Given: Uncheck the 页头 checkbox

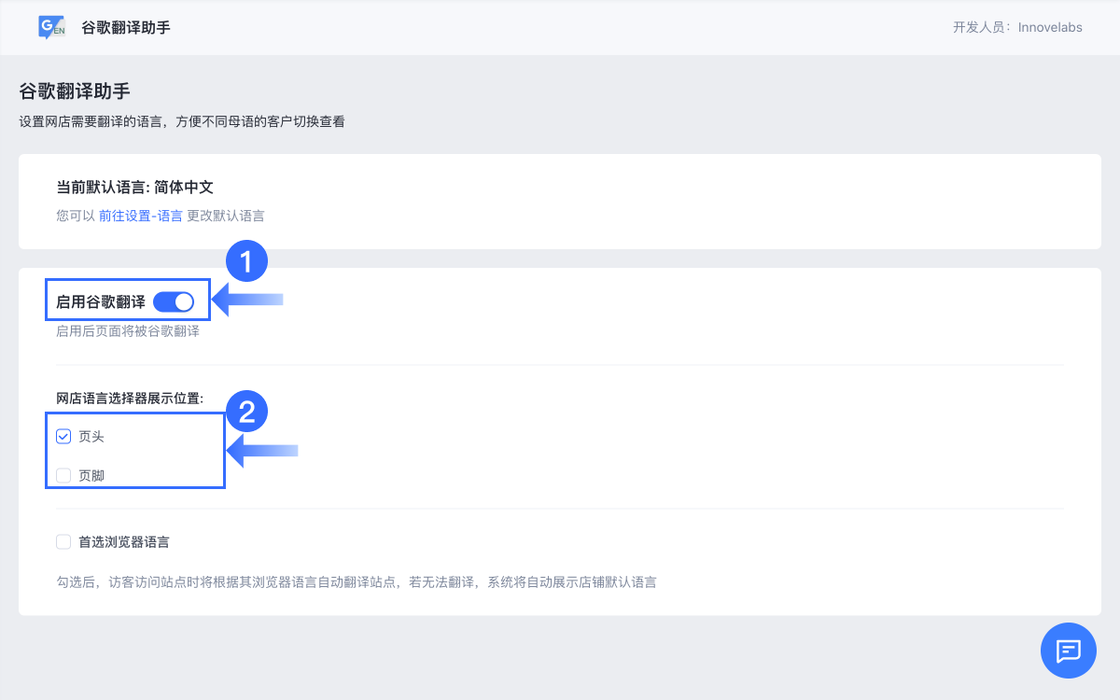Looking at the screenshot, I should click(63, 436).
